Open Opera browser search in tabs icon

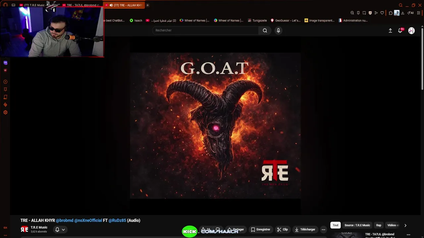click(400, 5)
